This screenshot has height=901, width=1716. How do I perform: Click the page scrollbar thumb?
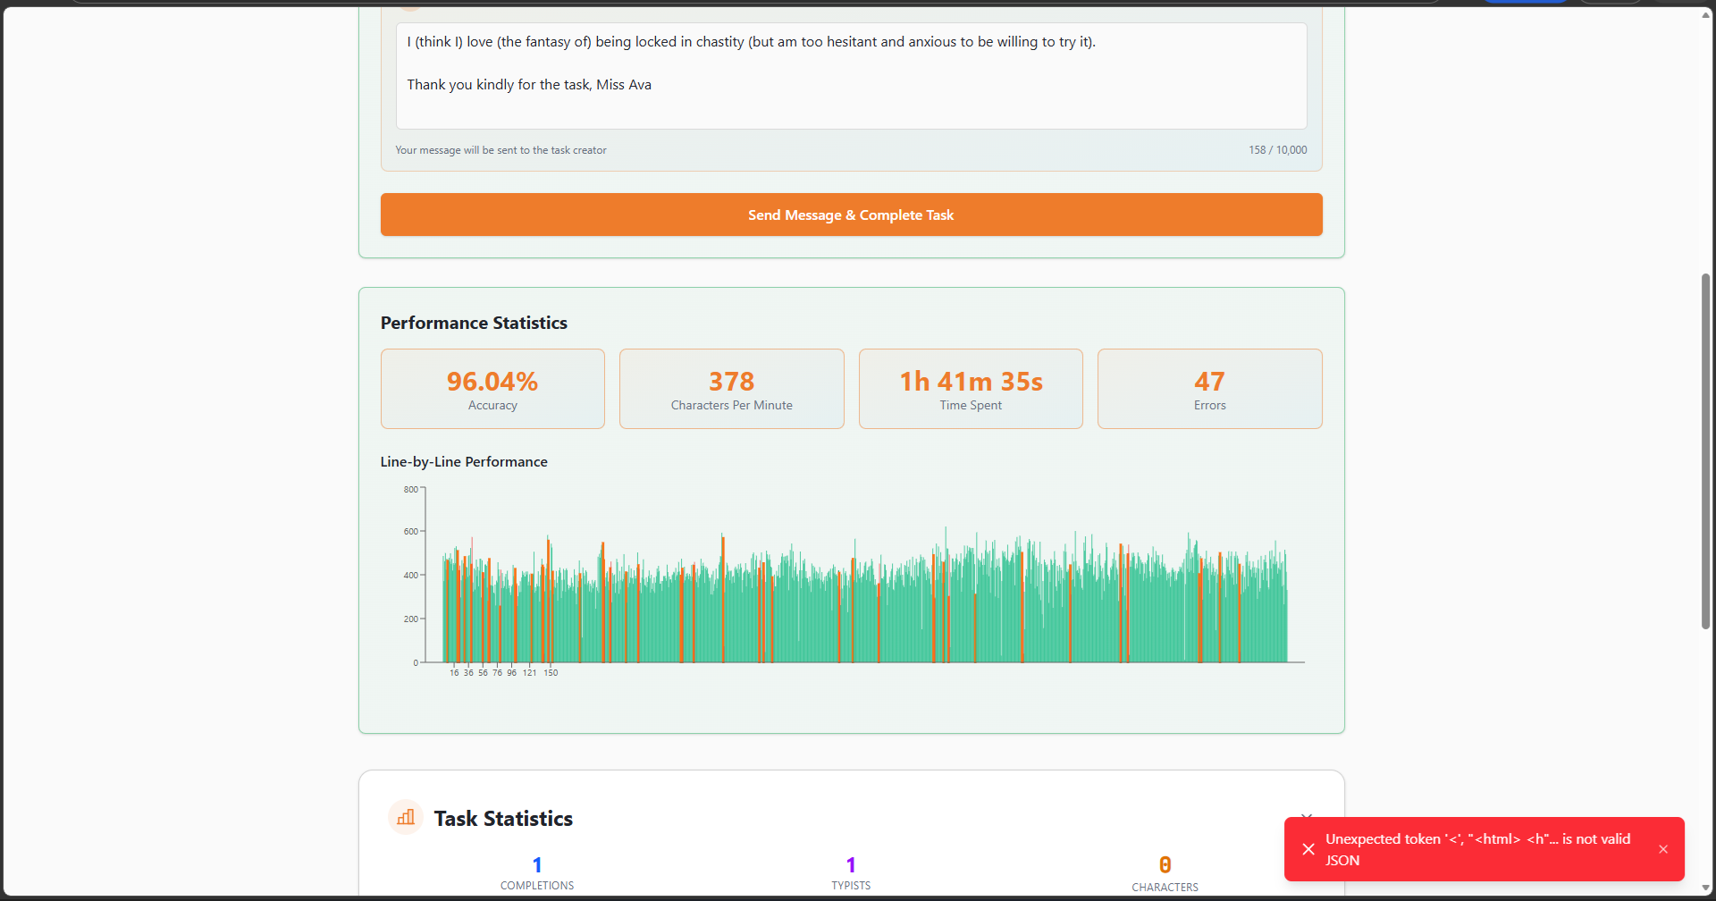click(x=1705, y=451)
